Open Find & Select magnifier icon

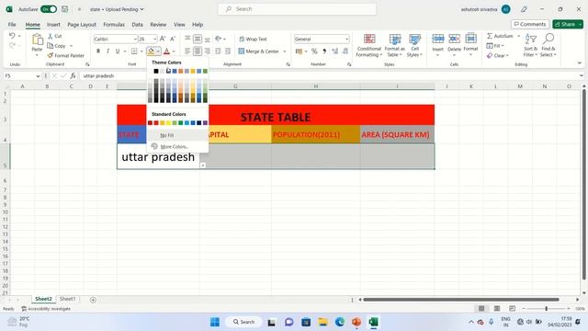(548, 39)
